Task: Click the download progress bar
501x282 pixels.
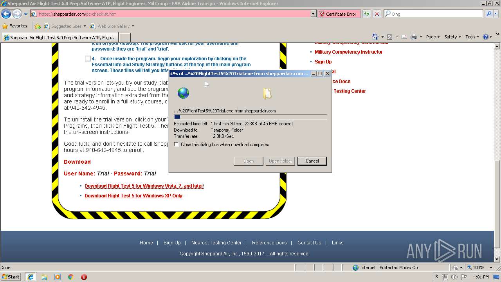Action: [250, 117]
